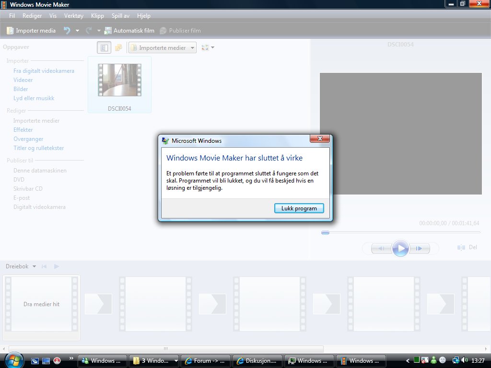The image size is (491, 368).
Task: Click the E-post publish link
Action: click(x=22, y=198)
